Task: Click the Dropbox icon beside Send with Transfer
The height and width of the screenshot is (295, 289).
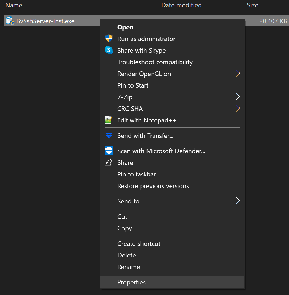Action: (109, 135)
